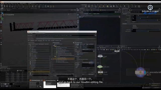Select the dj_procedural node in network view
The width and height of the screenshot is (161, 90).
pyautogui.click(x=140, y=72)
